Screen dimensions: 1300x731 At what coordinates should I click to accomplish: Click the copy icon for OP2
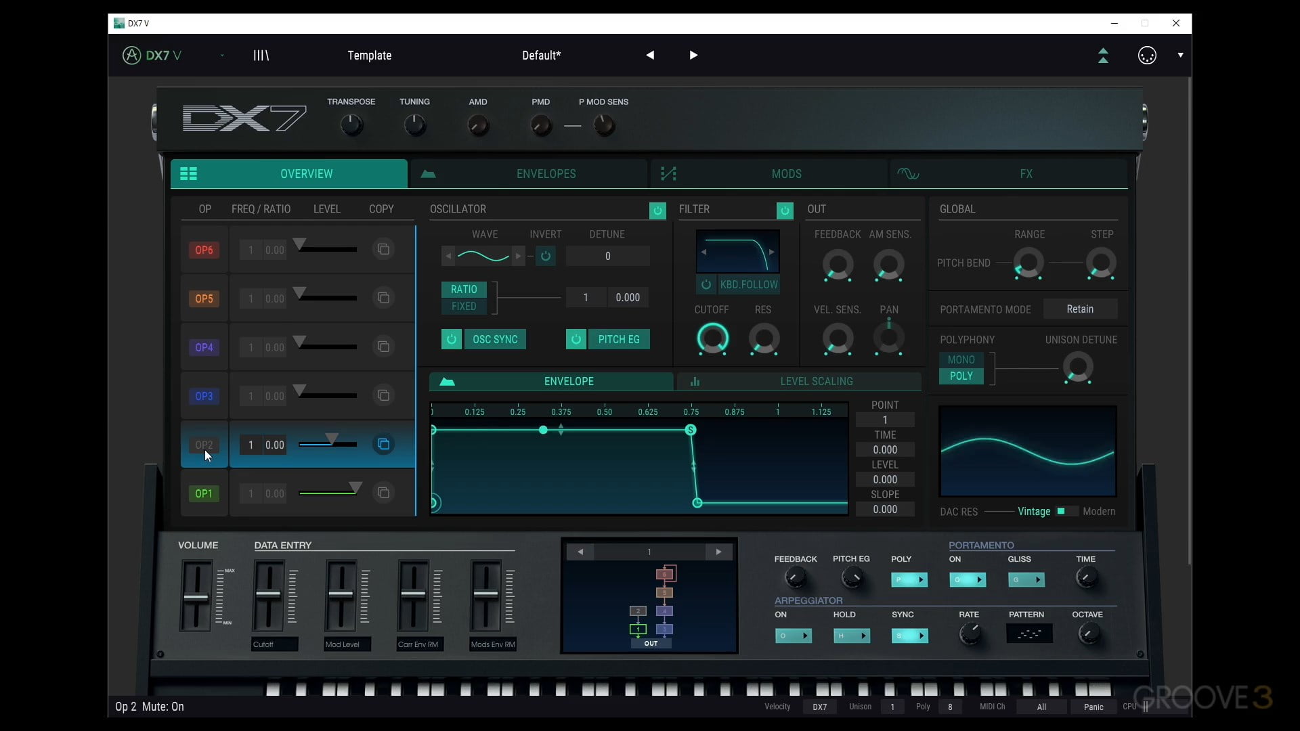[x=383, y=444]
